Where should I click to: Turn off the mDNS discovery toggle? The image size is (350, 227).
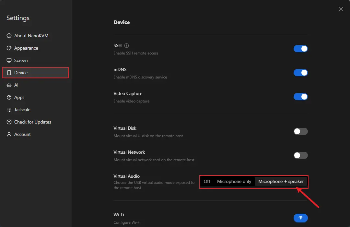pyautogui.click(x=300, y=73)
